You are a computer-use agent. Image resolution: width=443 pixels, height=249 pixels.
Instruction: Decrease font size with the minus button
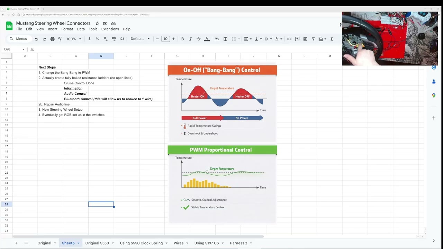(157, 39)
